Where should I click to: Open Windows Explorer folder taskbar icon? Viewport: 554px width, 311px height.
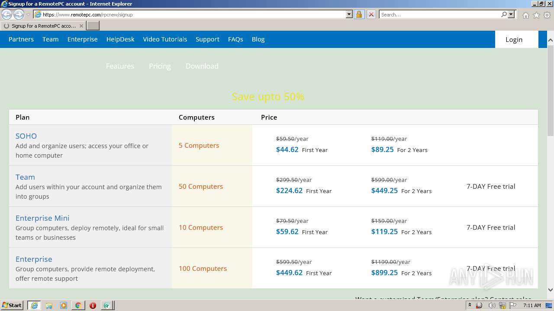pyautogui.click(x=49, y=305)
